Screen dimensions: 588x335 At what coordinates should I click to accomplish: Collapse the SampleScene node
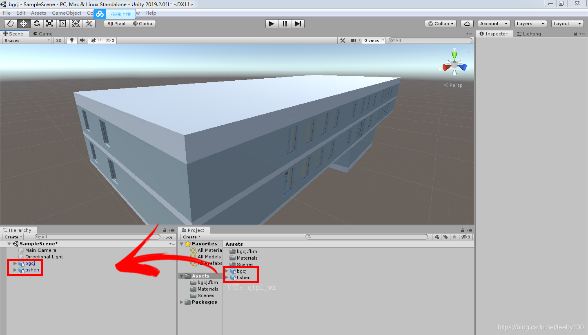pyautogui.click(x=9, y=244)
